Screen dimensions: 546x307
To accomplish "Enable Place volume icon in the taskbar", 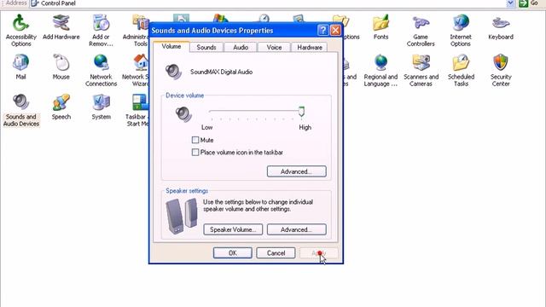I will click(x=195, y=152).
